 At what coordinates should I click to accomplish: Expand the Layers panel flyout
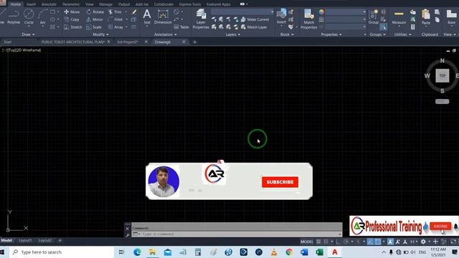[x=232, y=34]
